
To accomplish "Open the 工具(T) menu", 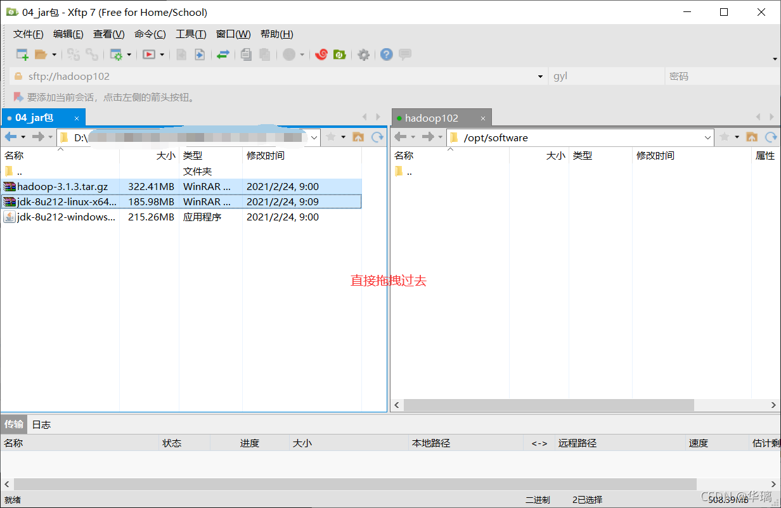I will 191,34.
